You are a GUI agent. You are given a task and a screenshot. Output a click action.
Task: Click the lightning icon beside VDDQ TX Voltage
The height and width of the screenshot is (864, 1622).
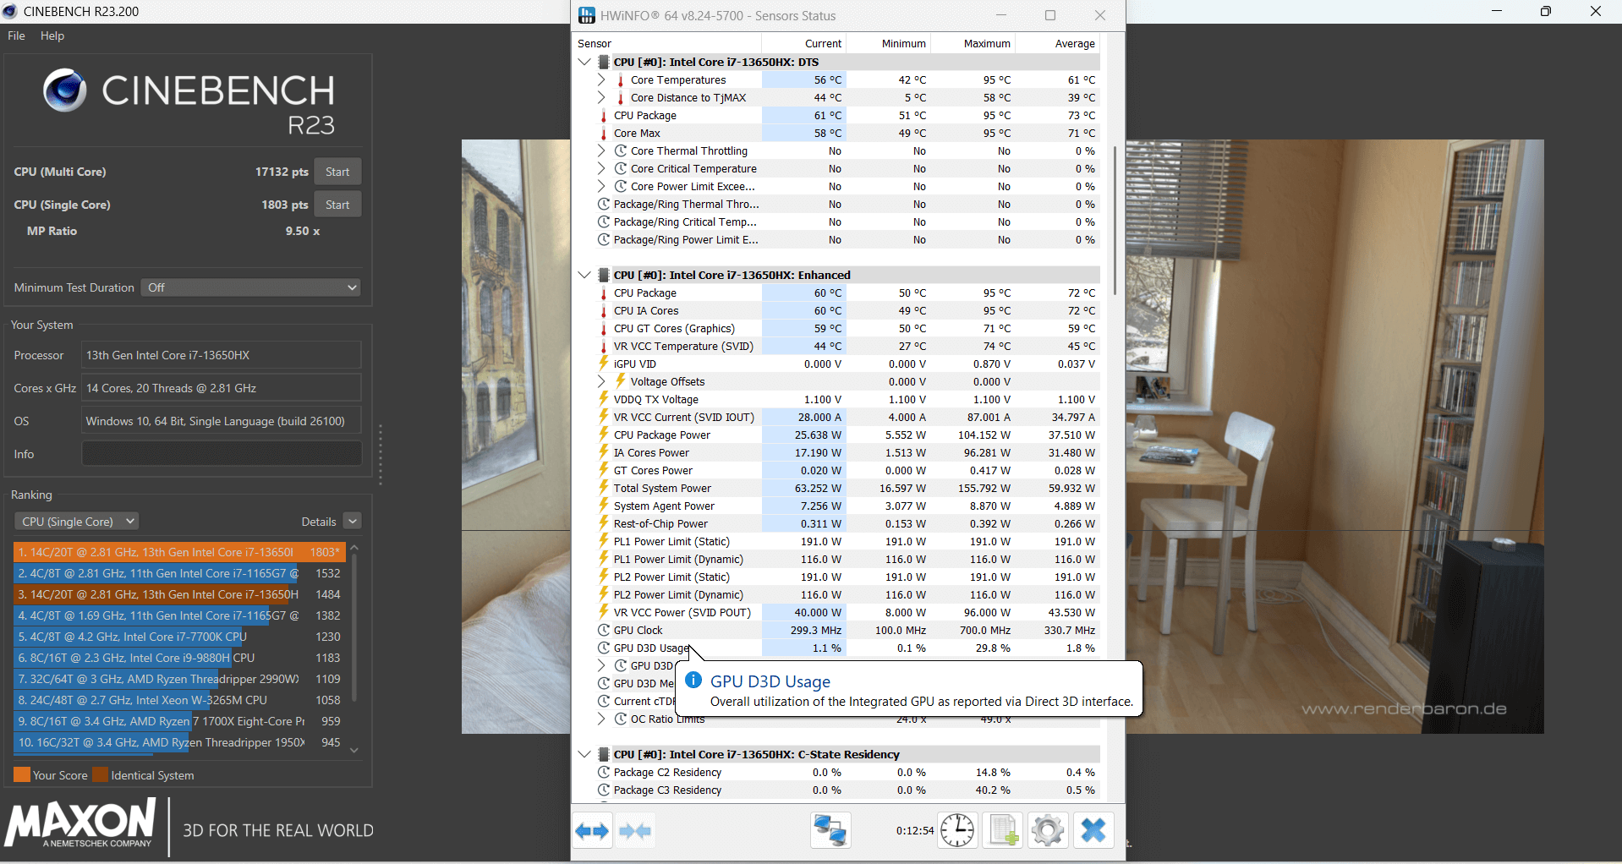click(604, 399)
